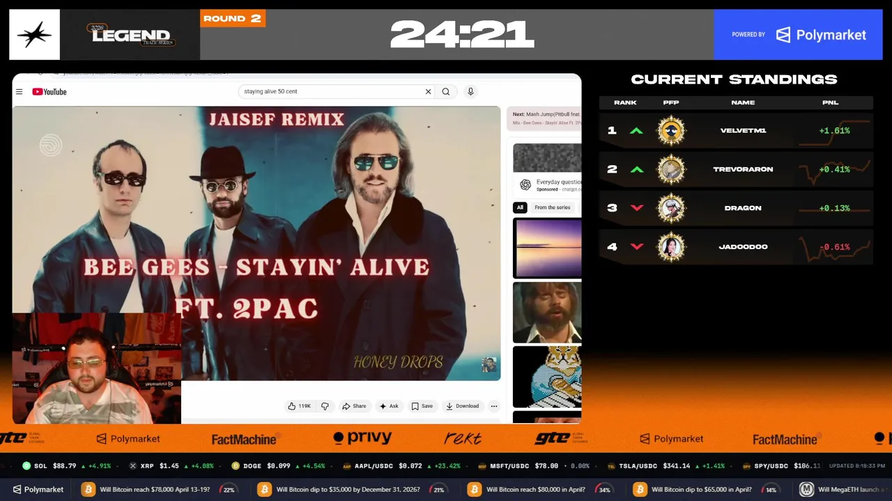Screen dimensions: 892x501
Task: Open 'Will Bitcoin dip to $65,000 in April?' market
Action: click(707, 489)
